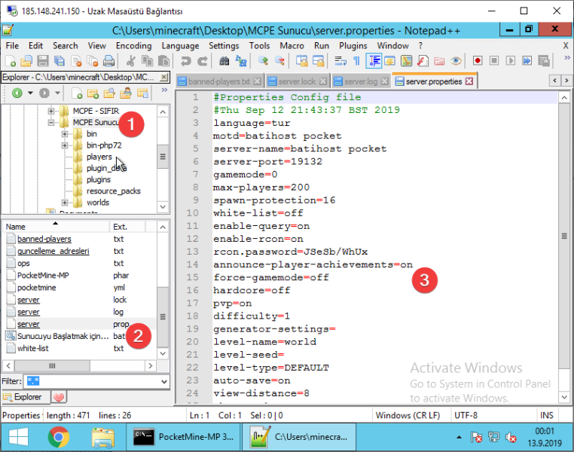The width and height of the screenshot is (574, 452).
Task: Expand the bin folder tree node
Action: (65, 134)
